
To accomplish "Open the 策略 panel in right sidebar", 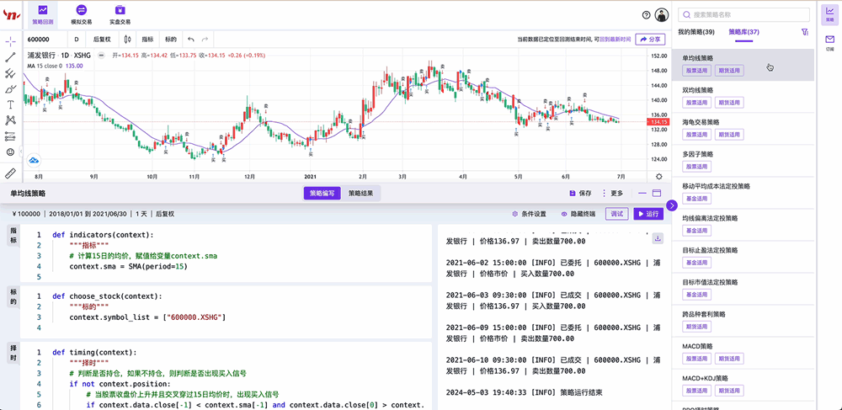I will coord(830,14).
